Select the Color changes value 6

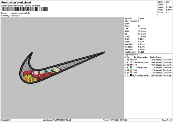(x=139, y=21)
